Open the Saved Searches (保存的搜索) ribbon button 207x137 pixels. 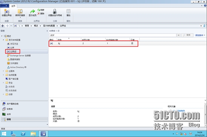coord(20,13)
